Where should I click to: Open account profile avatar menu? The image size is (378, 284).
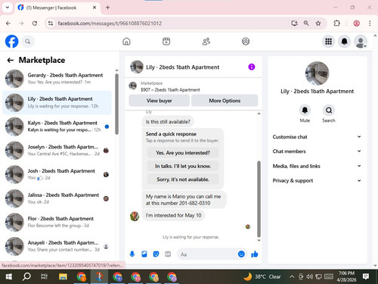[361, 42]
